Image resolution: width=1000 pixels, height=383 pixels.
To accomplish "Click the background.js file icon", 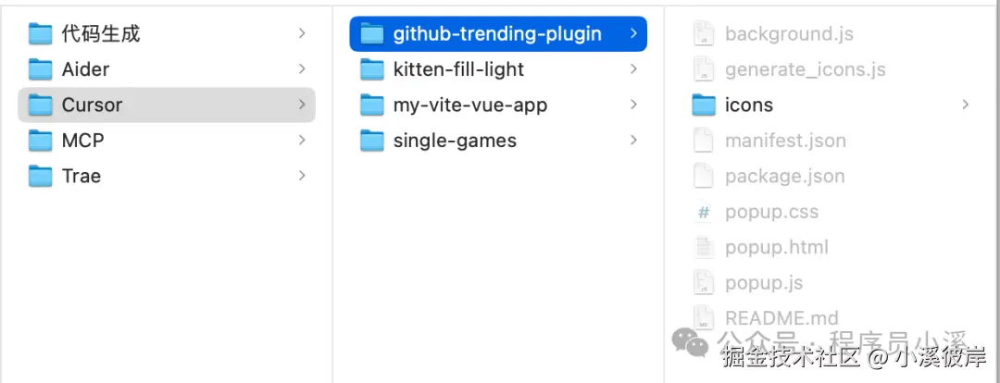I will coord(704,34).
